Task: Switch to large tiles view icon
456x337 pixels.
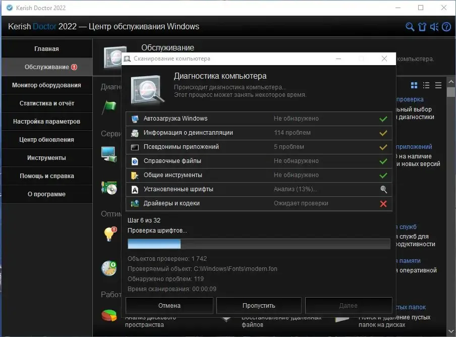Action: (414, 85)
